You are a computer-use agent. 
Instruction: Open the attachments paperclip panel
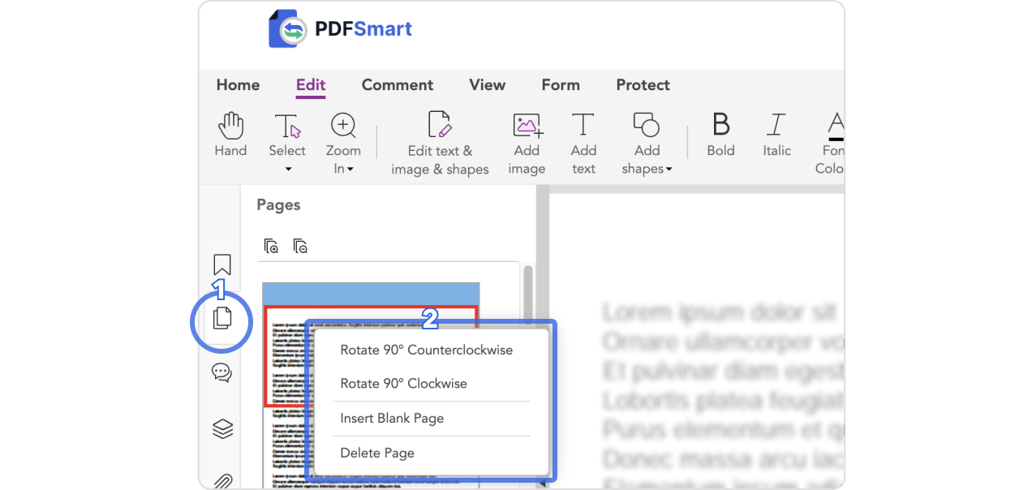pyautogui.click(x=222, y=480)
